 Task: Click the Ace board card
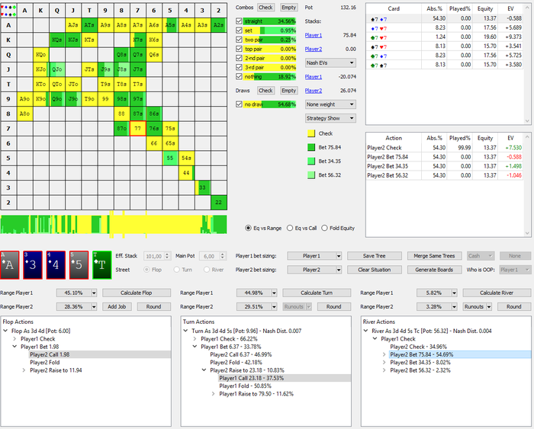9,265
